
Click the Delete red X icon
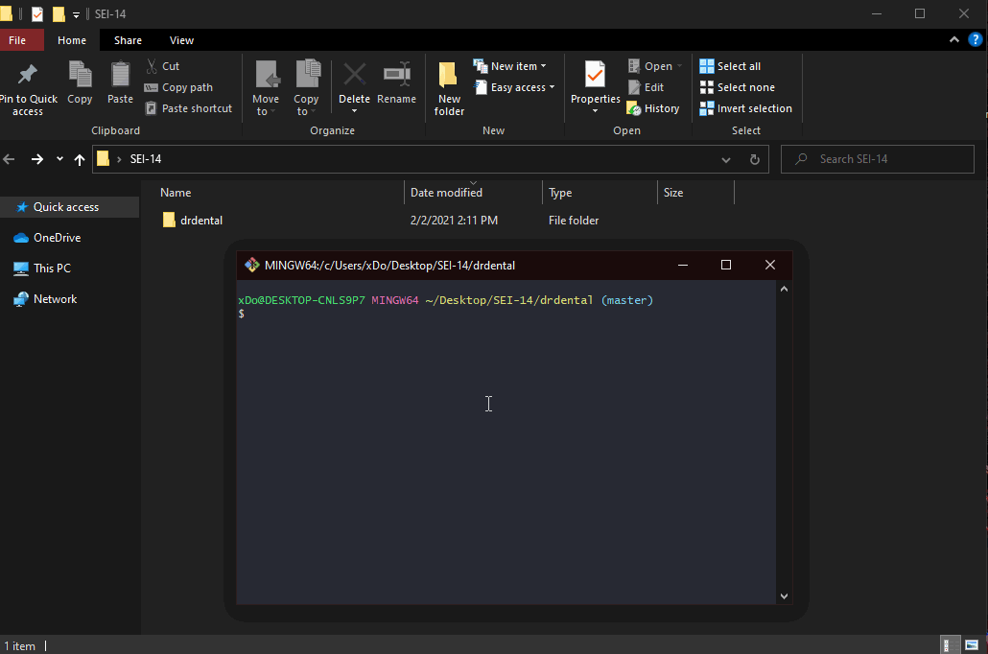(x=354, y=76)
